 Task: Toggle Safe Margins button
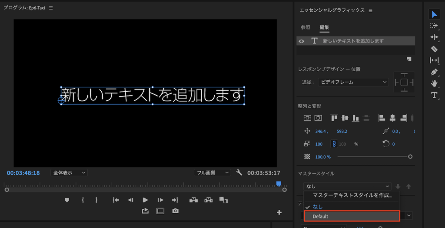(x=160, y=211)
